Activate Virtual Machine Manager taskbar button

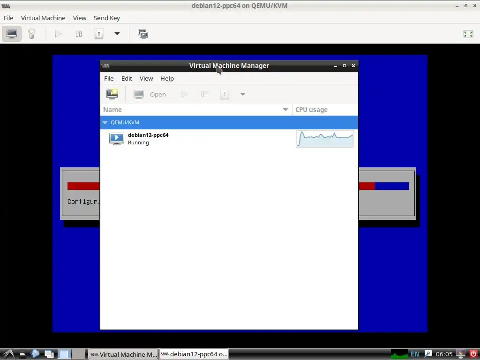[123, 354]
